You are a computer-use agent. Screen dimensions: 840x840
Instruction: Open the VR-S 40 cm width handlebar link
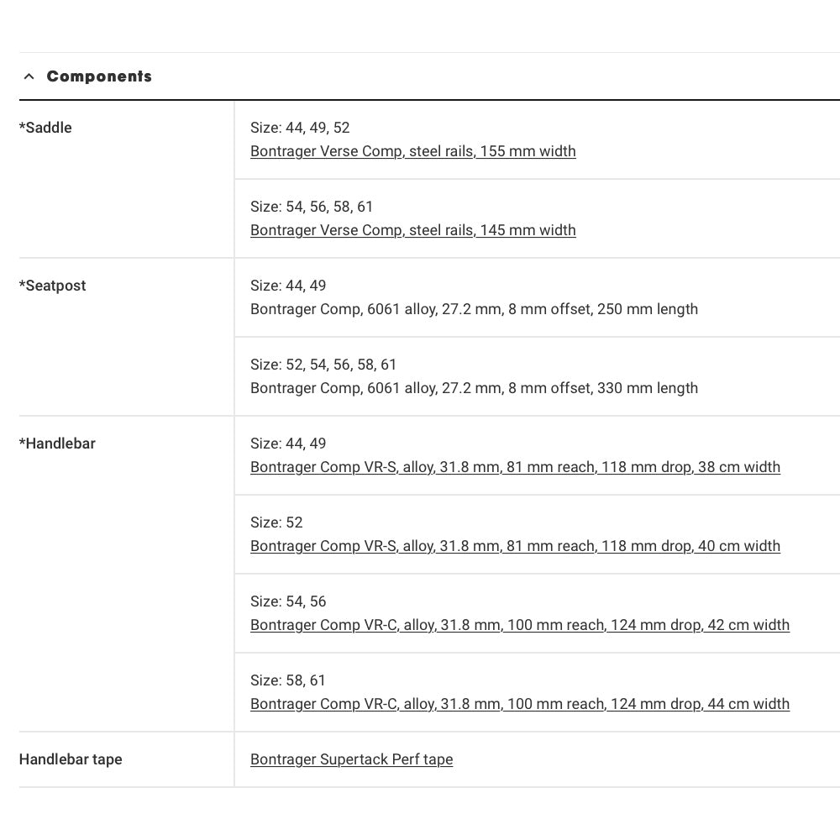click(x=515, y=546)
